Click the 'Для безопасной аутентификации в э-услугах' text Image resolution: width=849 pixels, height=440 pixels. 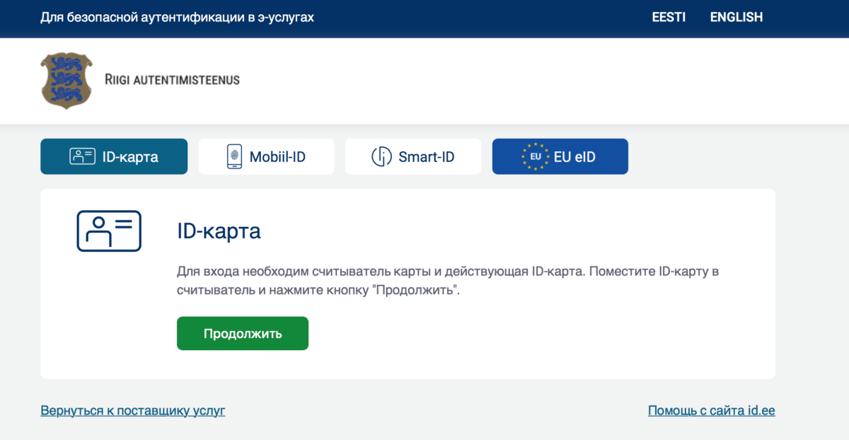(177, 18)
